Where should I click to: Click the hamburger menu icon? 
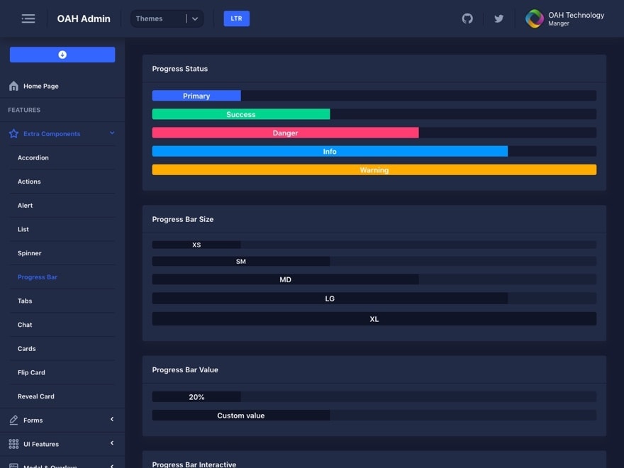pyautogui.click(x=28, y=18)
